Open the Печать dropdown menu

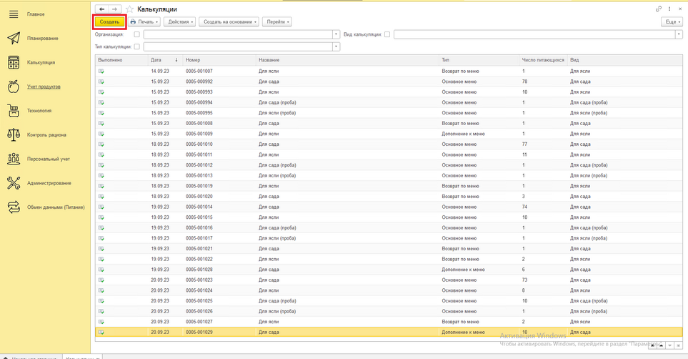pyautogui.click(x=144, y=22)
